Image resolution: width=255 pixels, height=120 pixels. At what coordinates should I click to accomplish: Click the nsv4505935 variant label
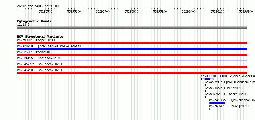pyautogui.click(x=230, y=82)
